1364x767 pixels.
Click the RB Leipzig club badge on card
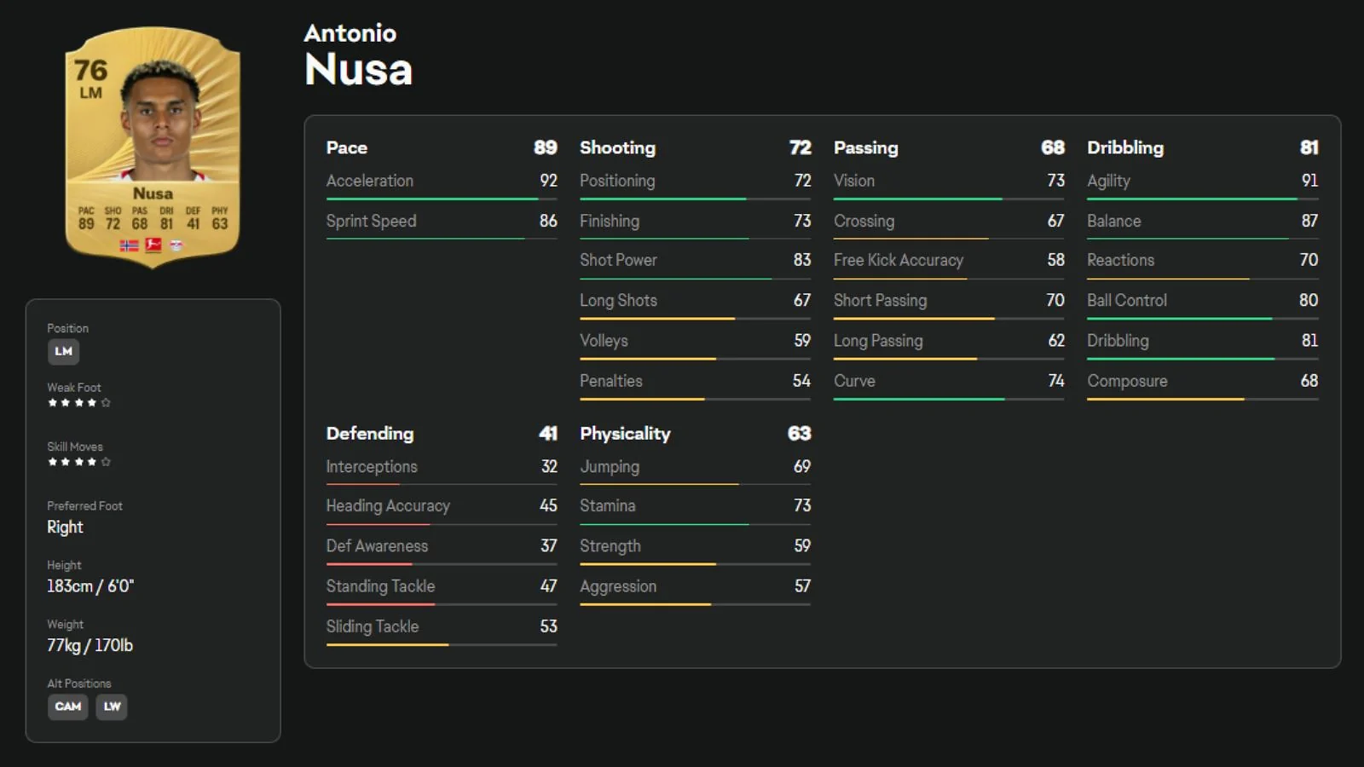click(176, 245)
